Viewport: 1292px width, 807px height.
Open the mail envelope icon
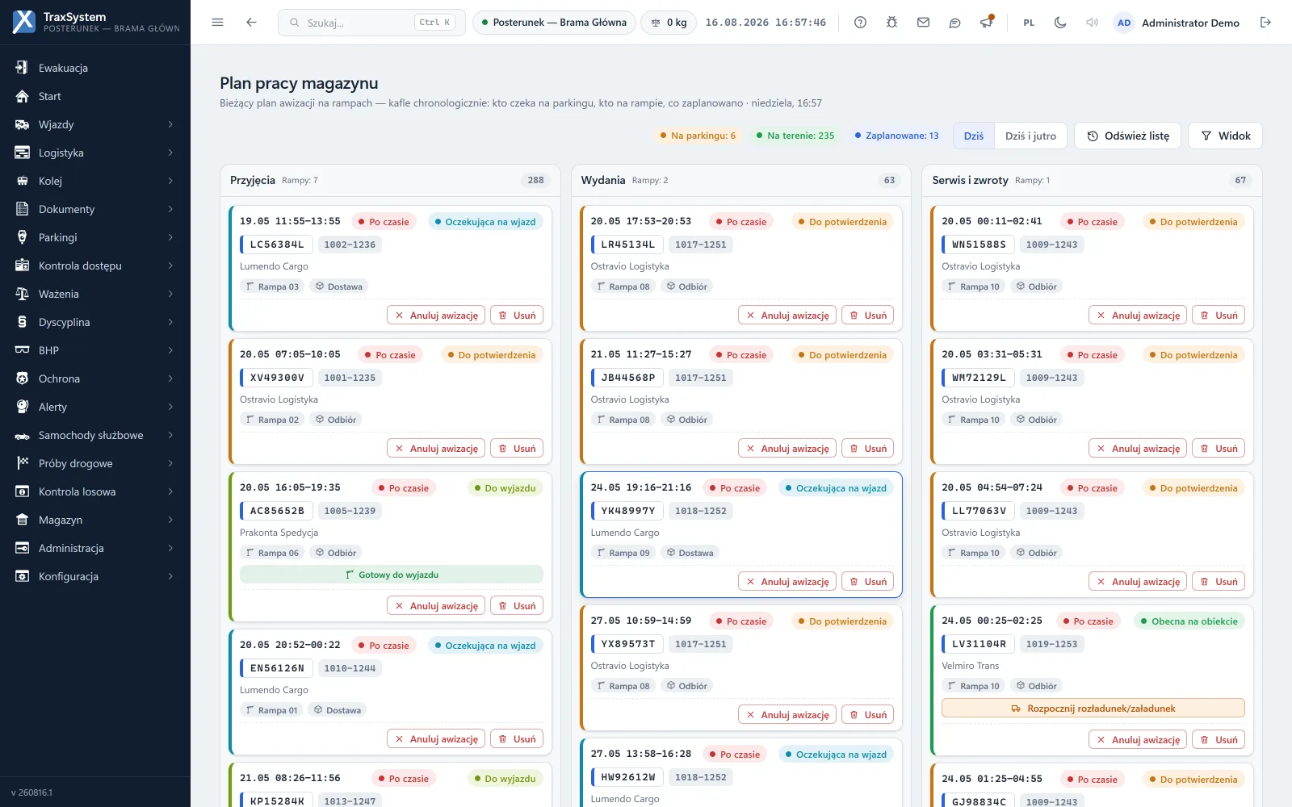[x=923, y=23]
